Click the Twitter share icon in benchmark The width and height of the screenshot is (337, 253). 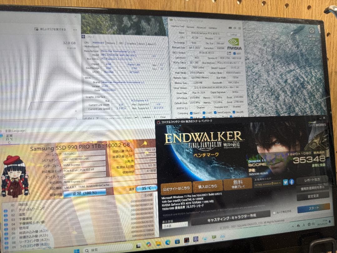pos(286,182)
